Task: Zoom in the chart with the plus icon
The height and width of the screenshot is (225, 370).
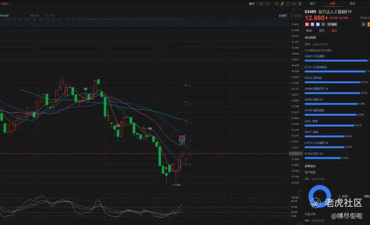Action: point(300,16)
